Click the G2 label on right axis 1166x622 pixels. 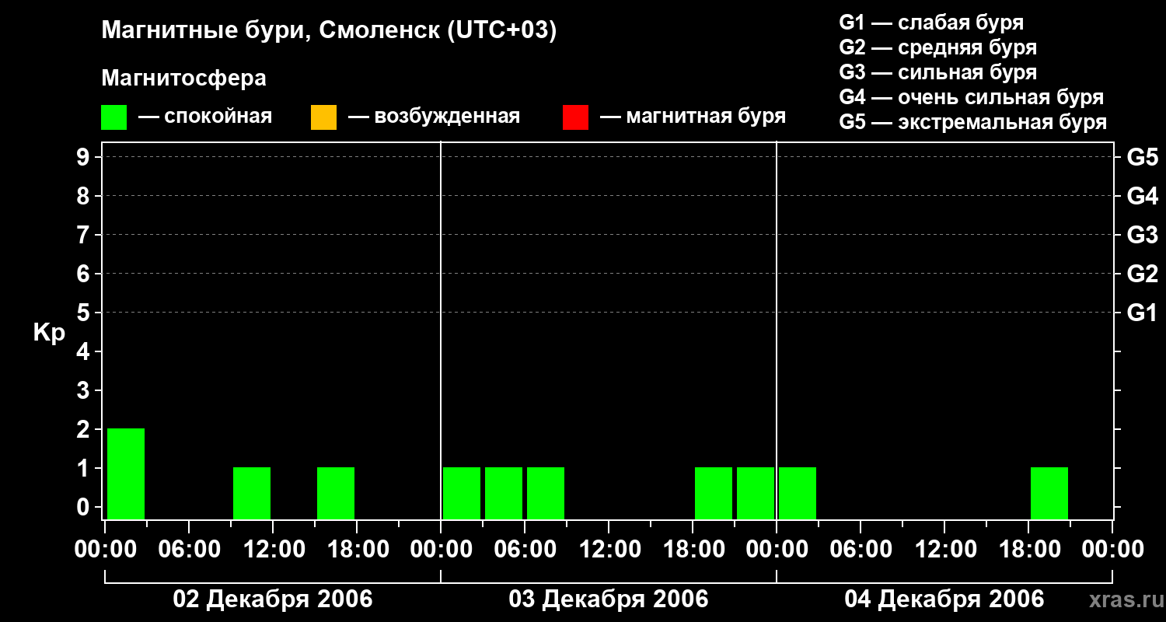[1143, 274]
